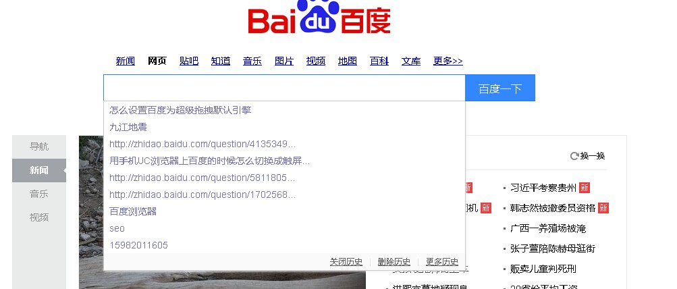Open the 知道 link
The height and width of the screenshot is (289, 677).
(221, 61)
